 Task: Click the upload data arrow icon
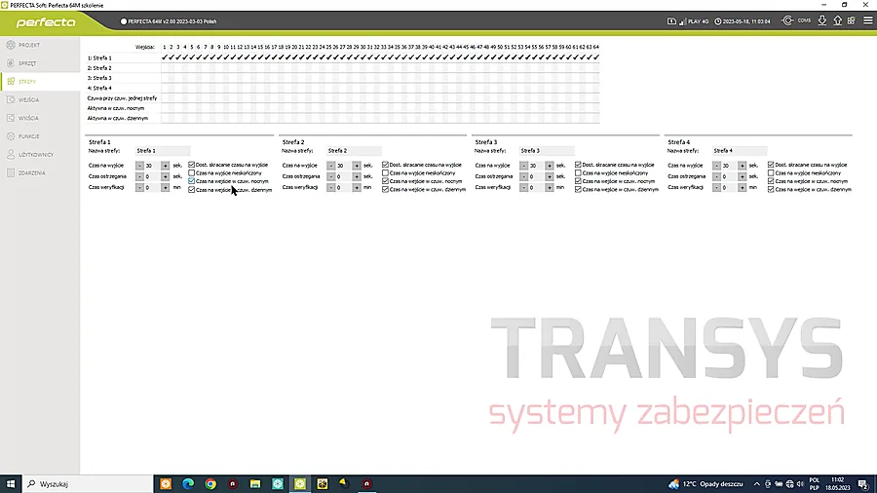[x=837, y=20]
